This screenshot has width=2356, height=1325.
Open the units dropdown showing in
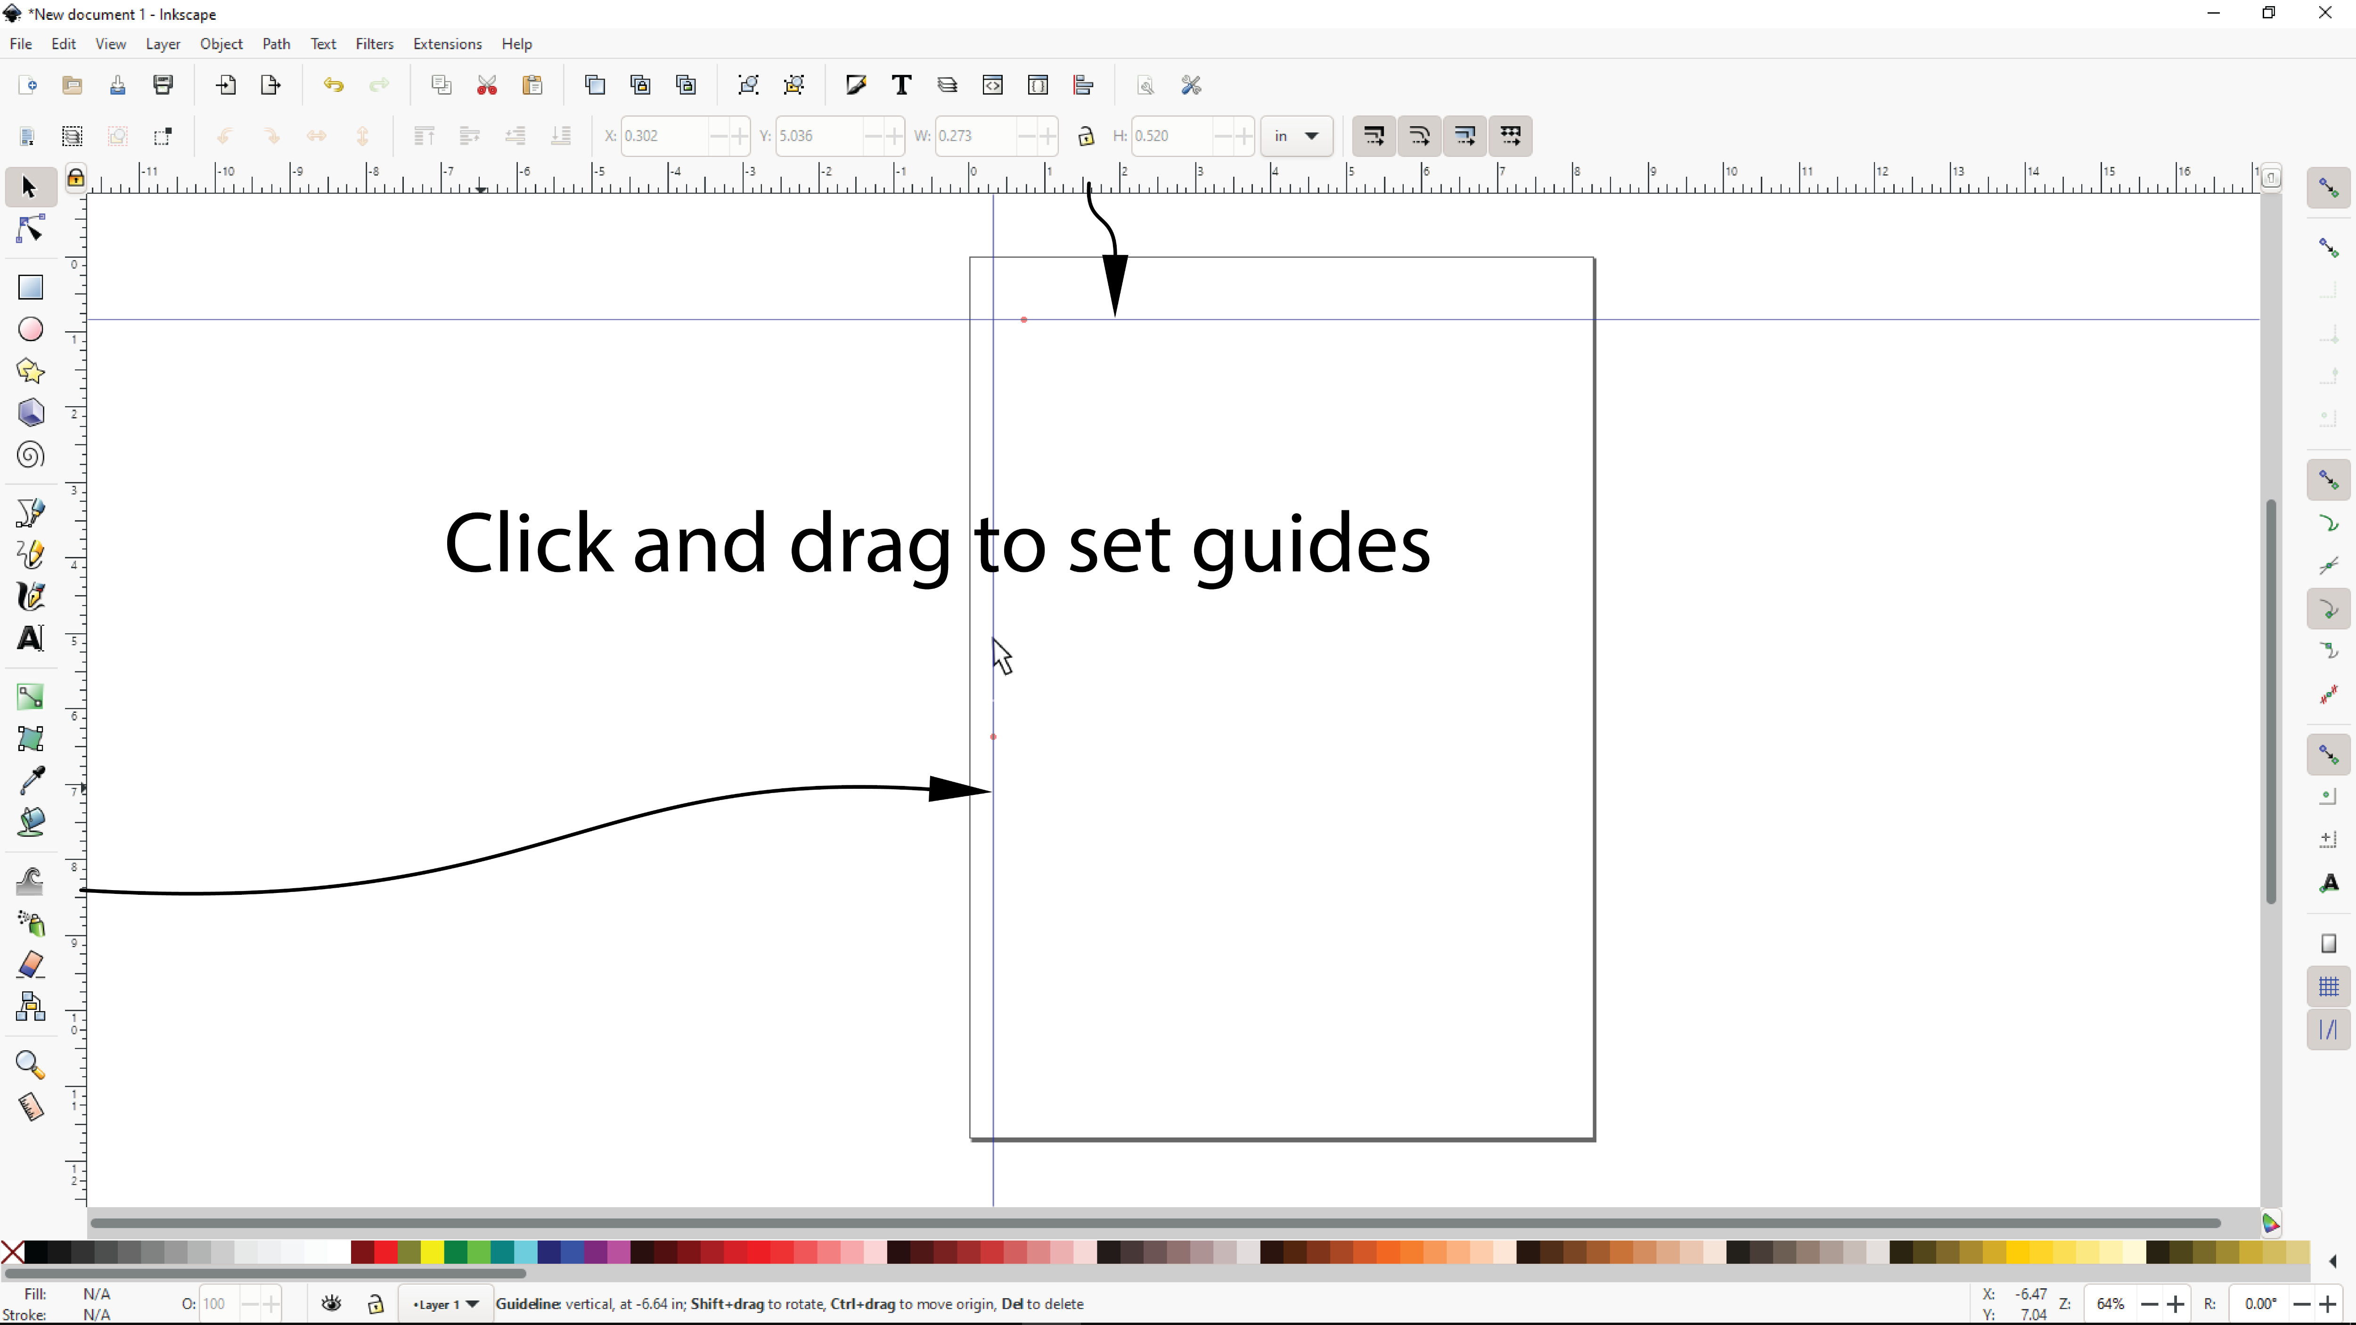coord(1296,136)
